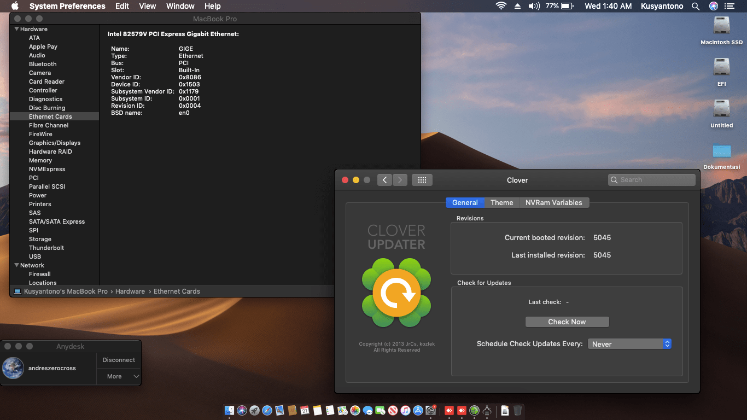Go forward in the Clover preference pane
Image resolution: width=747 pixels, height=420 pixels.
400,180
